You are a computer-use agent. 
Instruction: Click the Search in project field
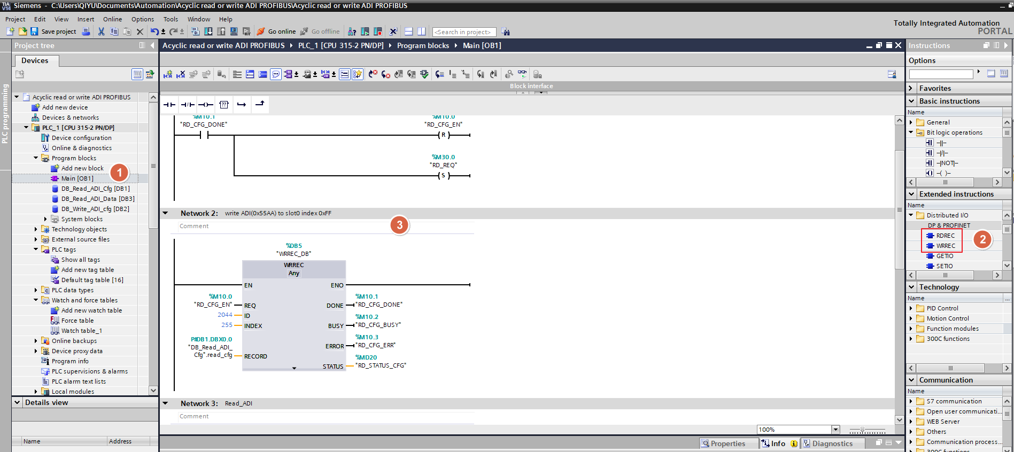click(x=463, y=32)
